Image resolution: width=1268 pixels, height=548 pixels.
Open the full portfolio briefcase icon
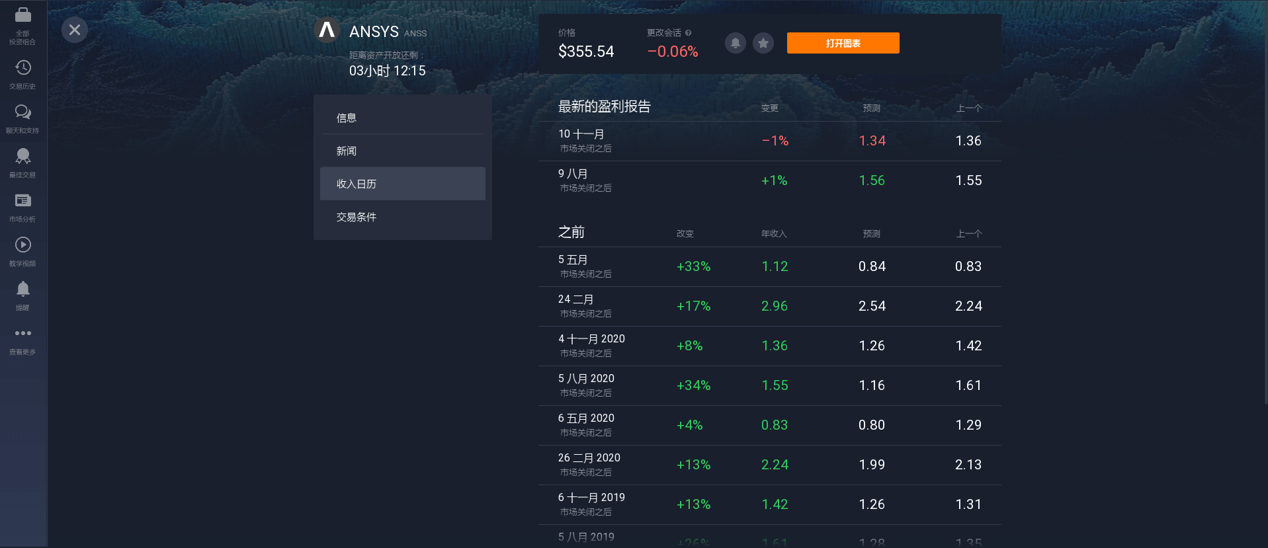pos(22,15)
